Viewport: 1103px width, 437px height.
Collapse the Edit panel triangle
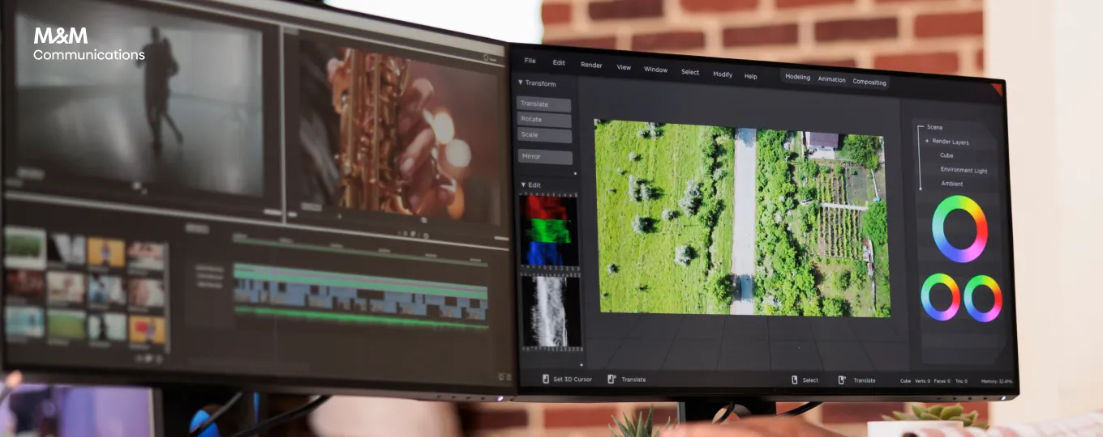click(x=523, y=185)
